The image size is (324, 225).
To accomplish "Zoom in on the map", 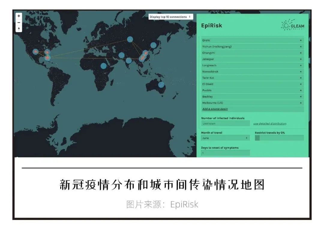I will (19, 16).
